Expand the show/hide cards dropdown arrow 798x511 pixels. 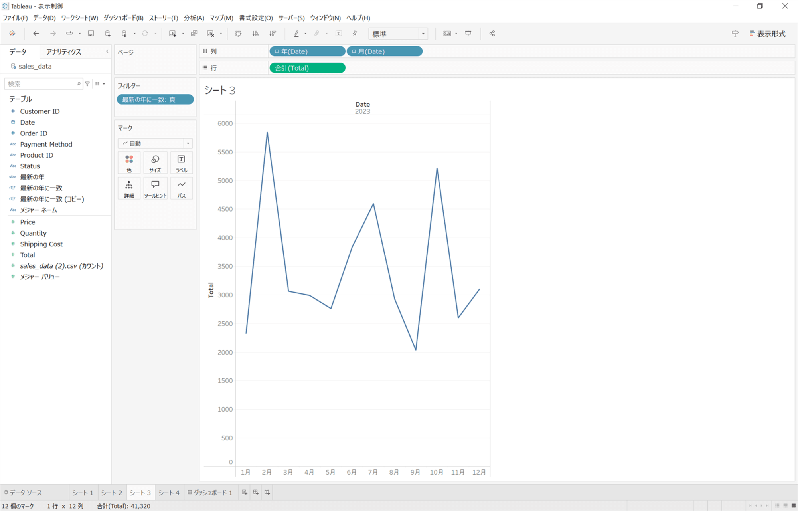tap(456, 34)
